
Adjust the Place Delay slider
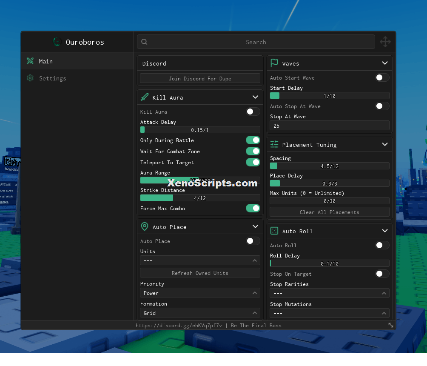click(330, 183)
